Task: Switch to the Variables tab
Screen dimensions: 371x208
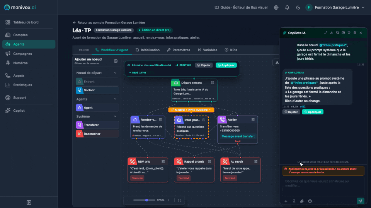Action: (208, 50)
